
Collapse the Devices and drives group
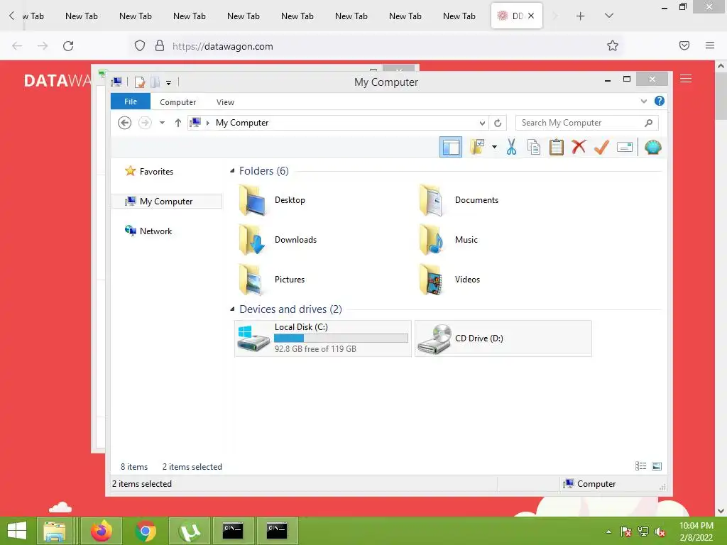[x=232, y=309]
